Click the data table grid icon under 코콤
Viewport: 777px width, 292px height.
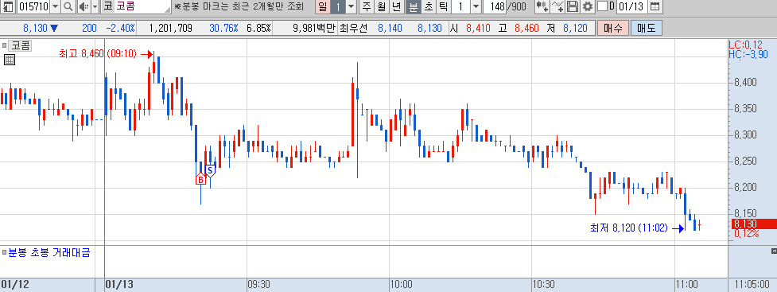(10, 60)
